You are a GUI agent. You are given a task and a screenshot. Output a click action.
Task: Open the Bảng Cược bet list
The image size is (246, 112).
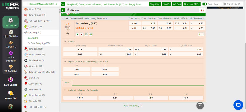155,4
